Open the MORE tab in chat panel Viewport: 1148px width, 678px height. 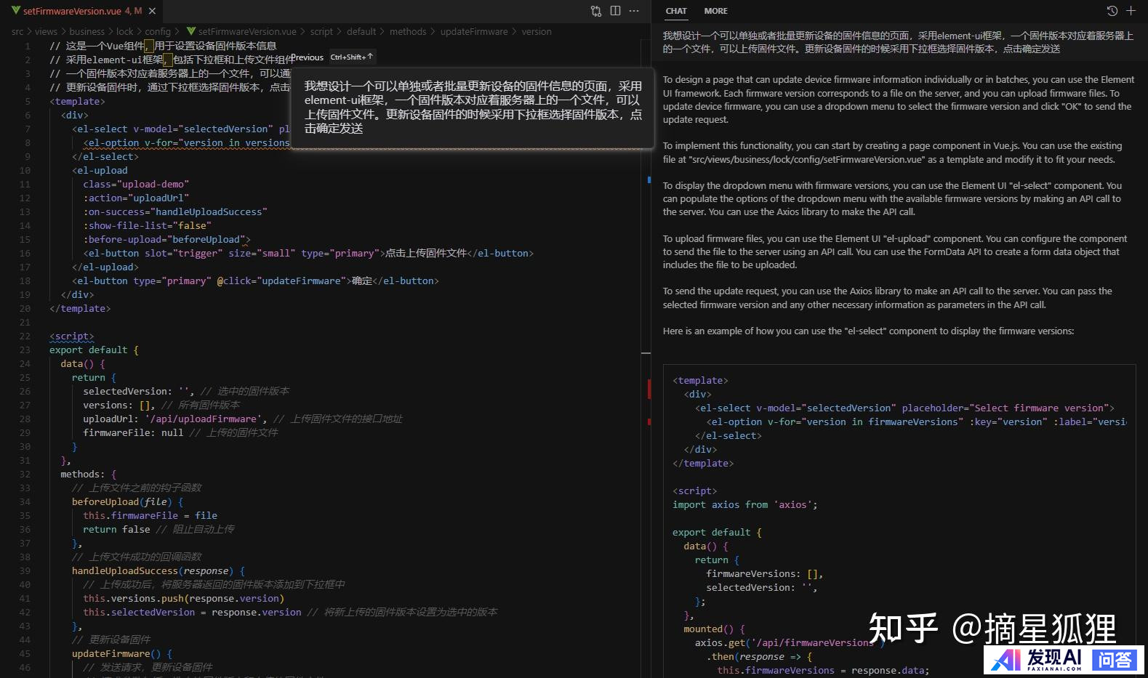click(715, 11)
